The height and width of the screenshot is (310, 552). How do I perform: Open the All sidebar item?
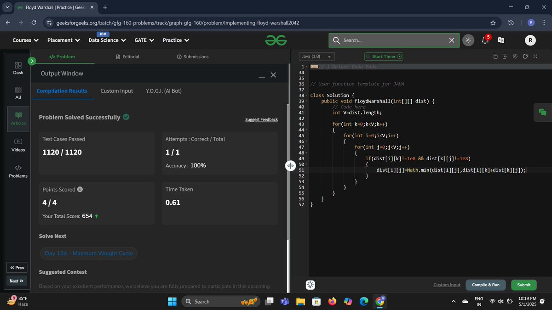pos(18,93)
